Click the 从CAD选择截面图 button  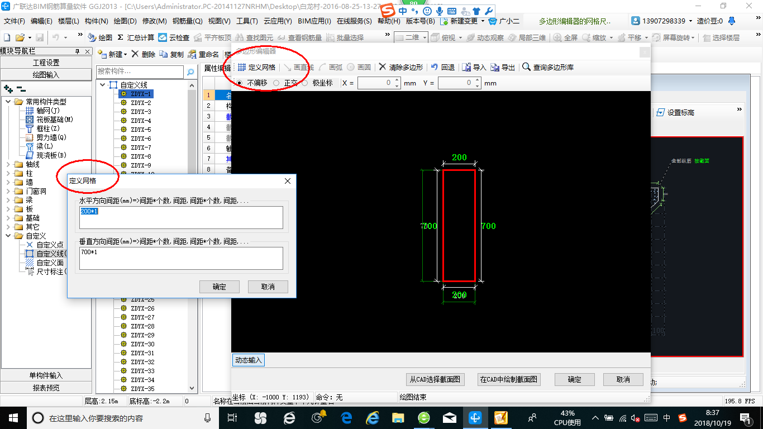click(x=435, y=379)
